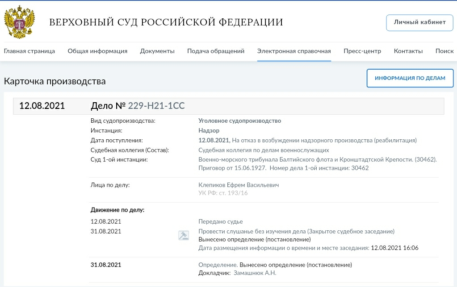
Task: Click label Лица по делу:
Action: coord(110,185)
